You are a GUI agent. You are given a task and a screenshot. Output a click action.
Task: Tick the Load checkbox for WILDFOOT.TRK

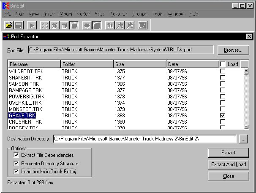(x=223, y=71)
